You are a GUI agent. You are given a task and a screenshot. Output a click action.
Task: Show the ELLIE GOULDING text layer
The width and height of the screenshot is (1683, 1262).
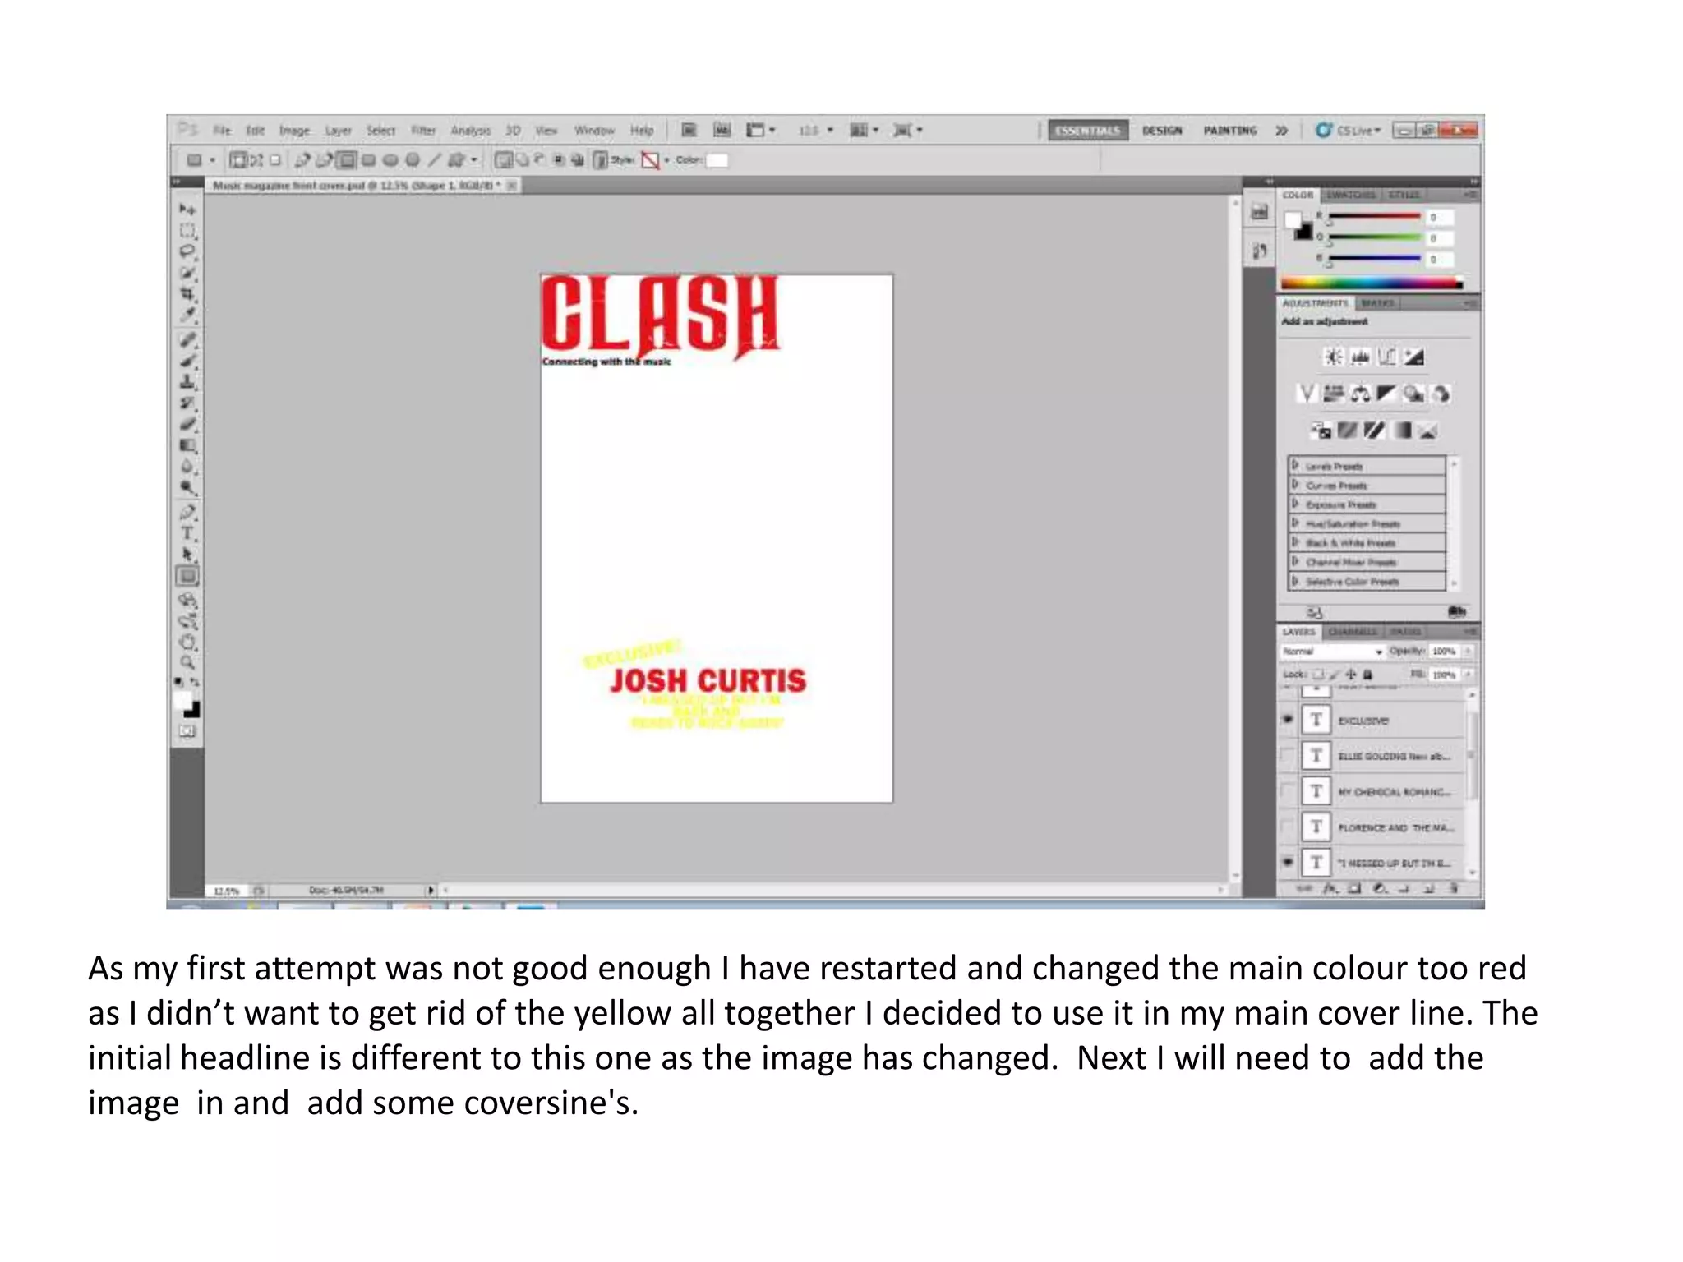(1288, 756)
